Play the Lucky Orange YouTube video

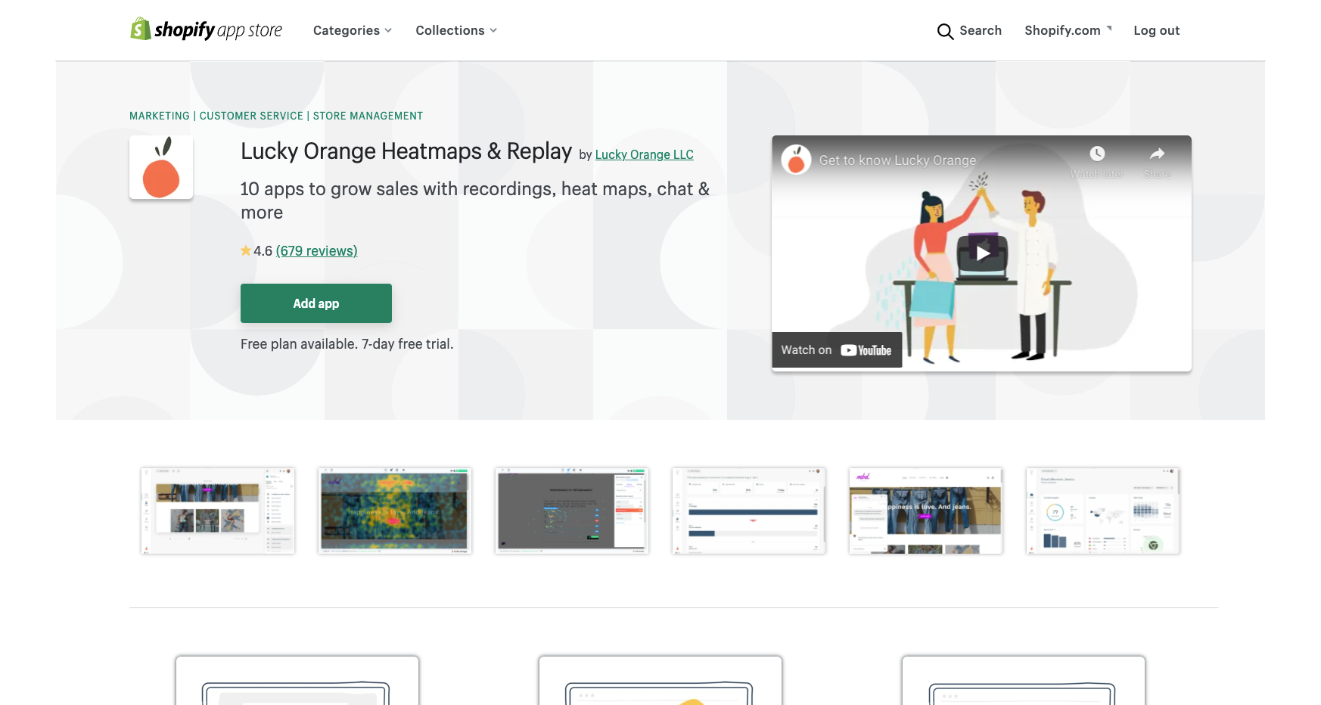coord(982,253)
